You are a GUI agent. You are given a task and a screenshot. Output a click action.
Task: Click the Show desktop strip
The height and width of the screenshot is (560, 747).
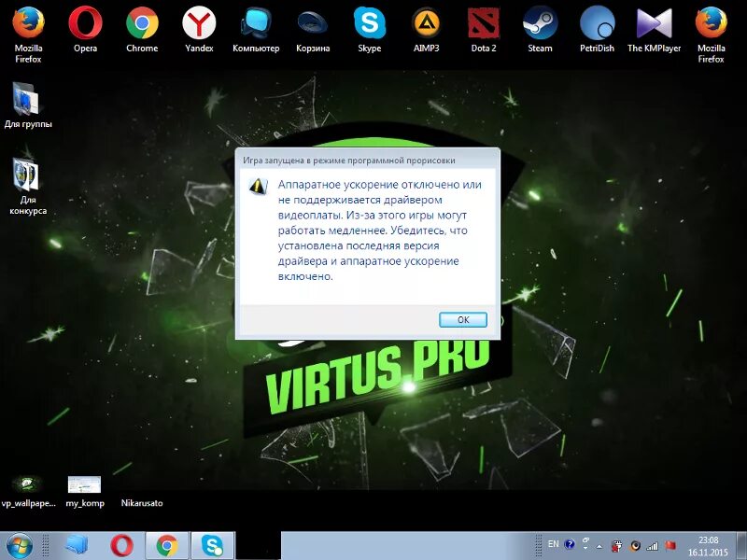[x=742, y=546]
